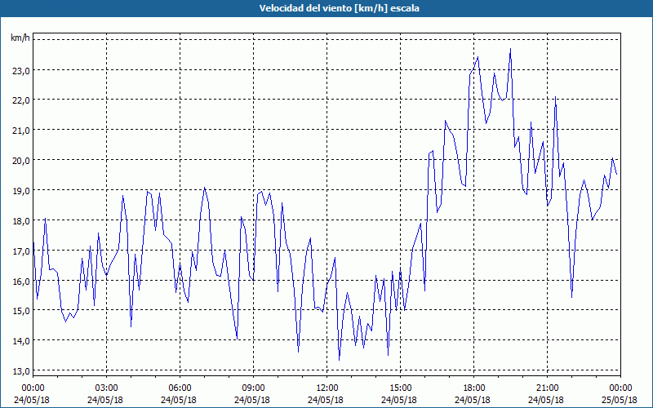Click the 18:00 time axis label
653x408 pixels.
click(x=474, y=388)
